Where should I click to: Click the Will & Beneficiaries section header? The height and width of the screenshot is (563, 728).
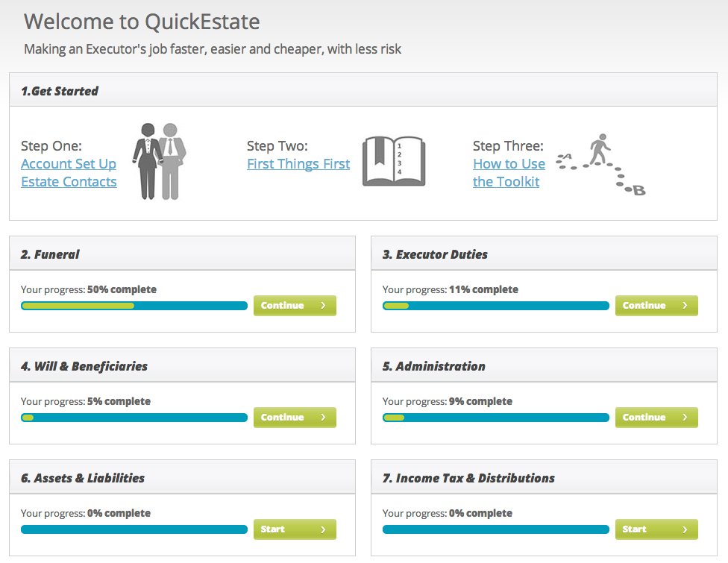84,366
